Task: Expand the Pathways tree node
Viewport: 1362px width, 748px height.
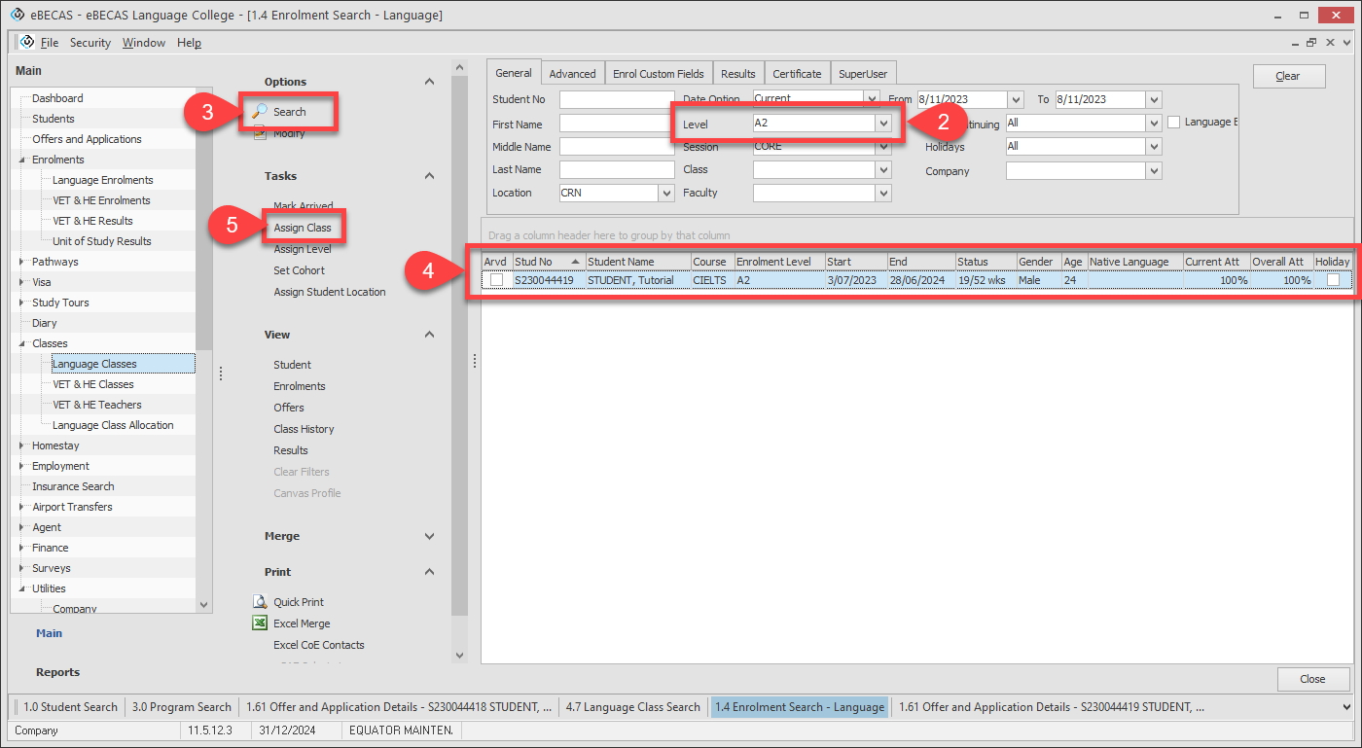Action: pos(23,262)
